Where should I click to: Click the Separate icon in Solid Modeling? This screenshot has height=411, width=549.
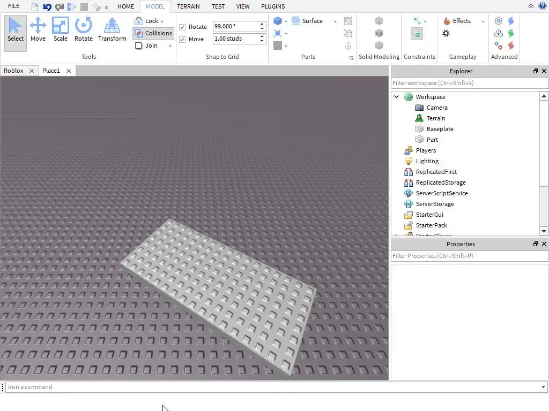point(379,45)
